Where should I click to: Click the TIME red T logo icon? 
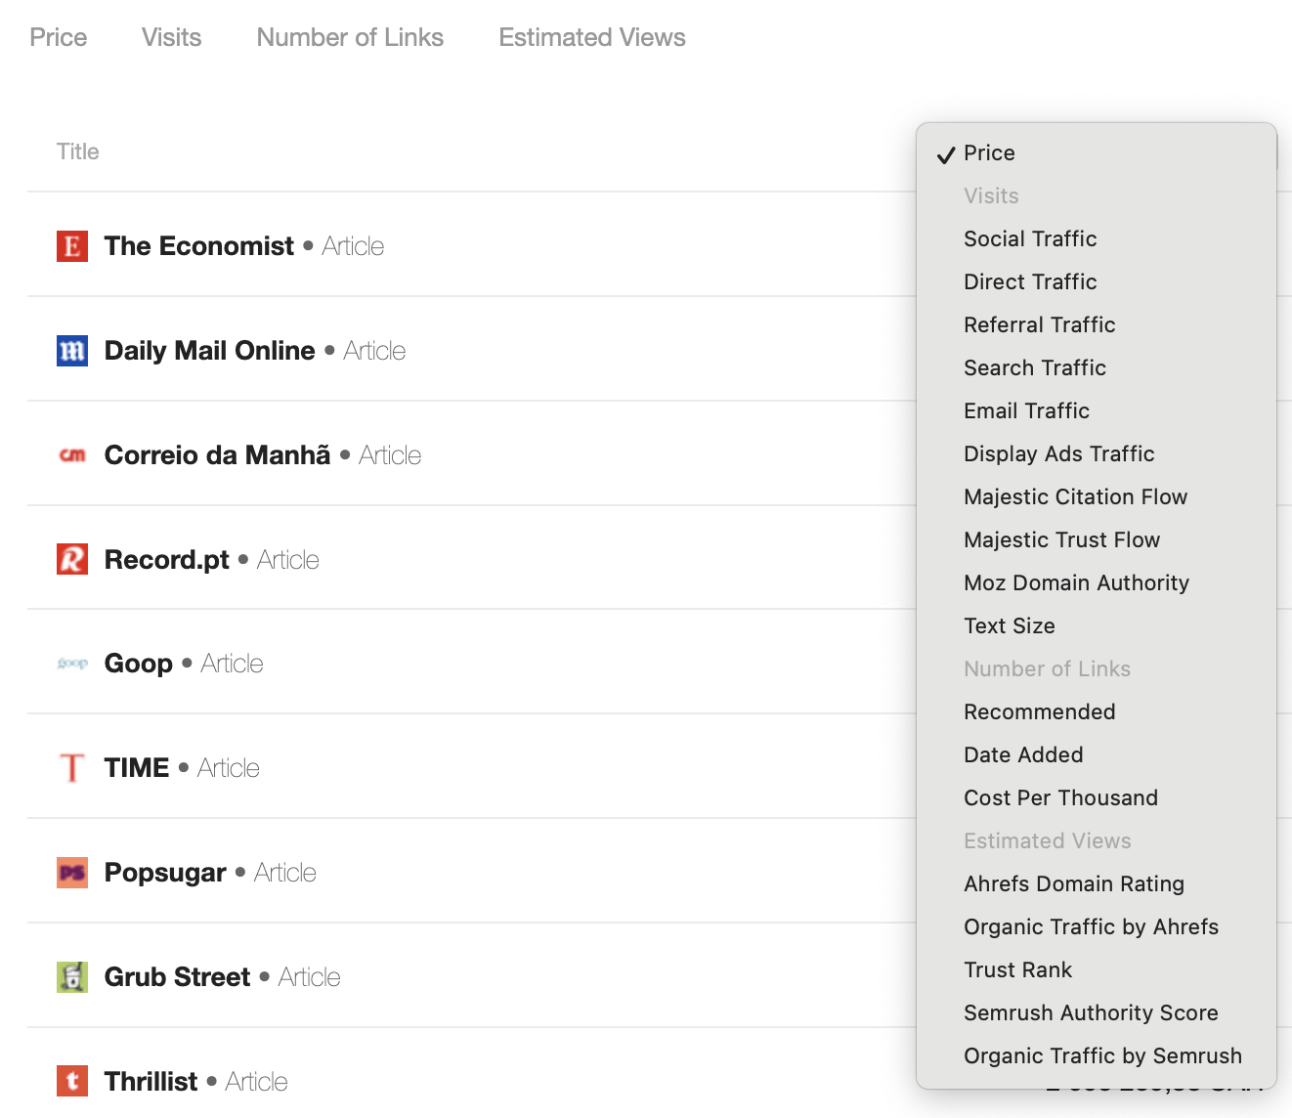pyautogui.click(x=72, y=768)
